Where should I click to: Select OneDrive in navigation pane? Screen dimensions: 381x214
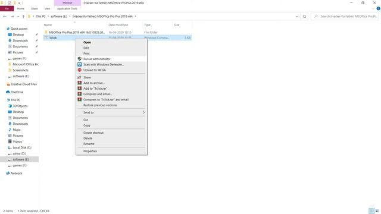pyautogui.click(x=17, y=92)
